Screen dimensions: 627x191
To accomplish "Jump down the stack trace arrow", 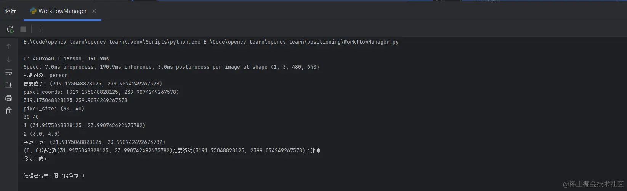I will coord(9,59).
